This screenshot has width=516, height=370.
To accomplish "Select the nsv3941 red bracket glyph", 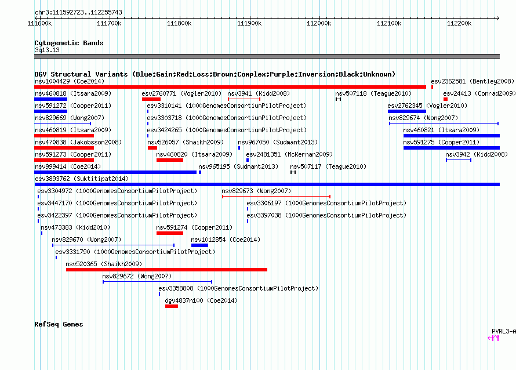I will coord(244,99).
